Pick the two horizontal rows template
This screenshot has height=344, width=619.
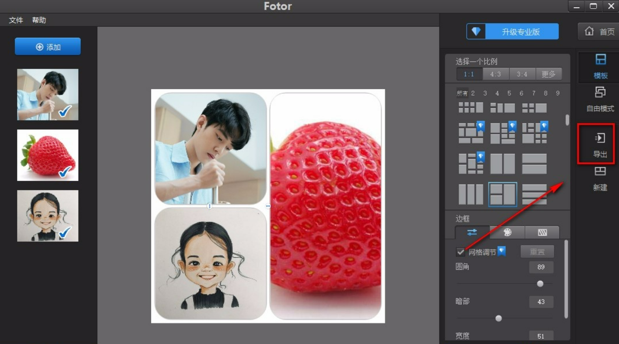coord(535,163)
